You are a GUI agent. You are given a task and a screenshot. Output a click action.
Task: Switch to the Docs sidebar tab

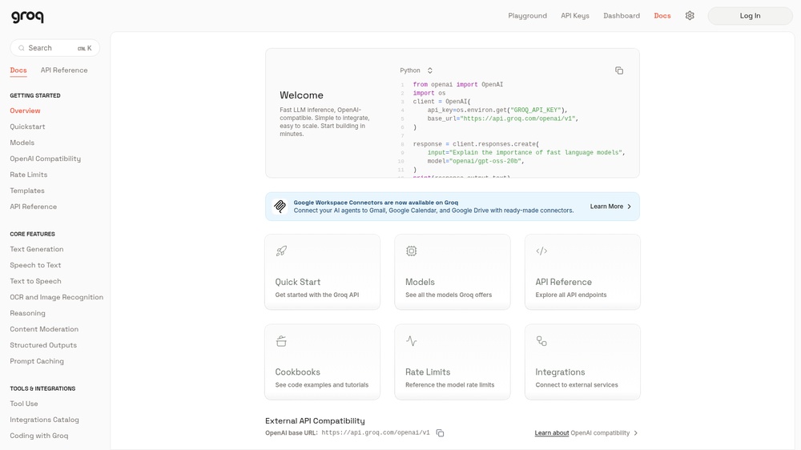tap(18, 70)
